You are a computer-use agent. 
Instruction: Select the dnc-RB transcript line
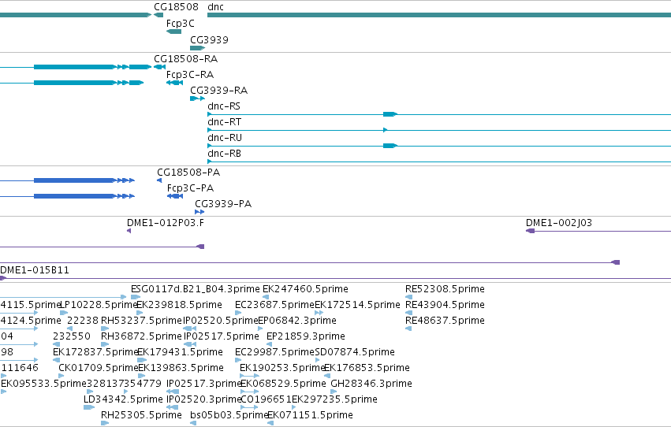439,162
